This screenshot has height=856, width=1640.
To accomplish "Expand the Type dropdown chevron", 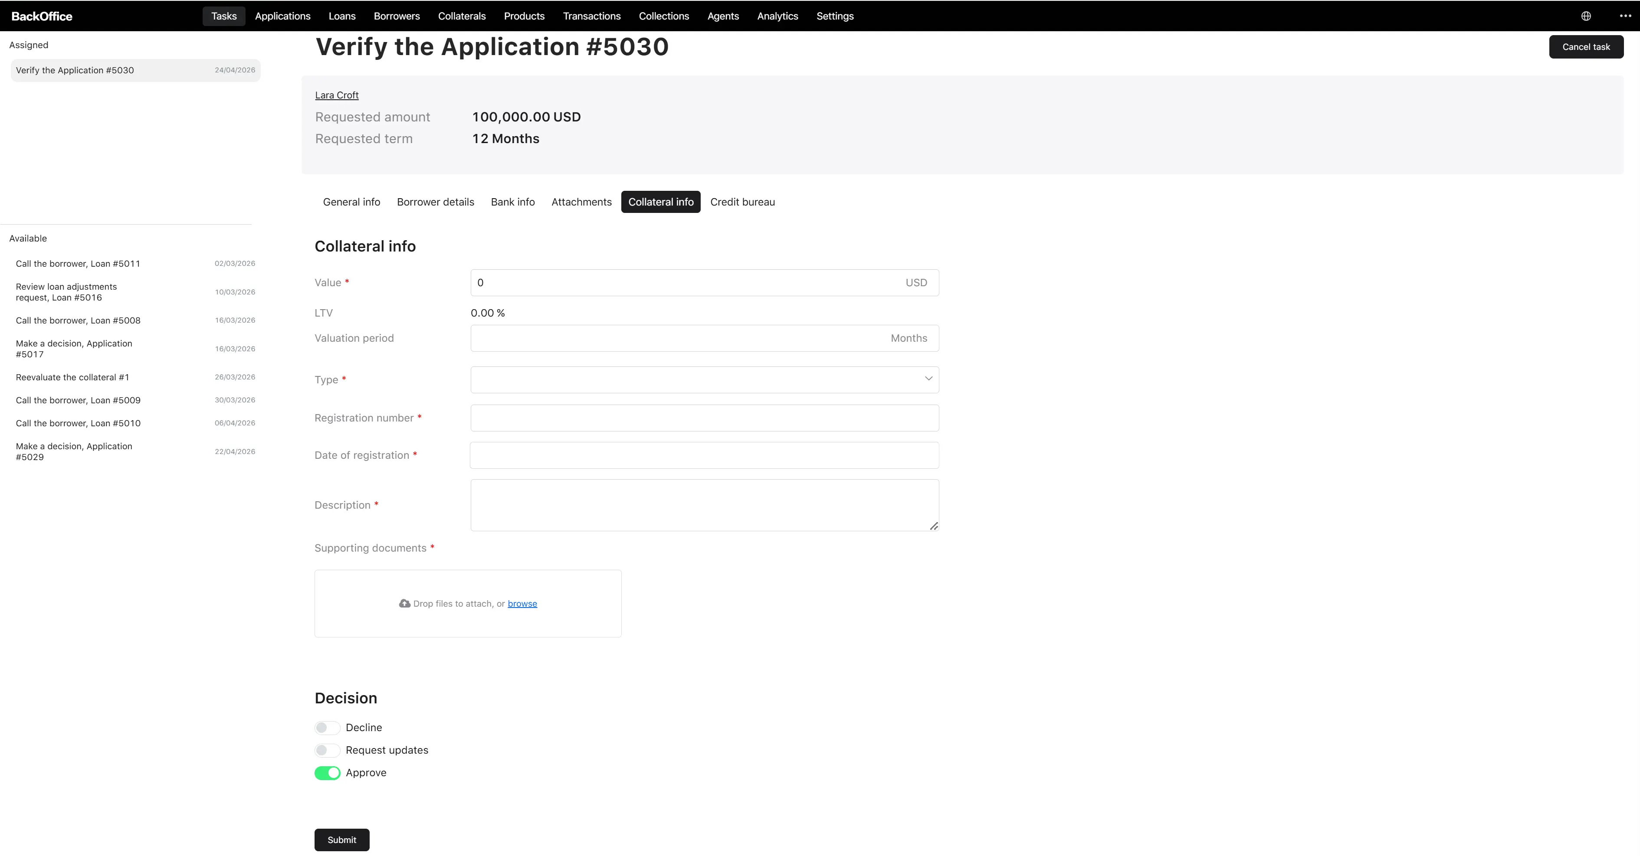I will [x=928, y=379].
